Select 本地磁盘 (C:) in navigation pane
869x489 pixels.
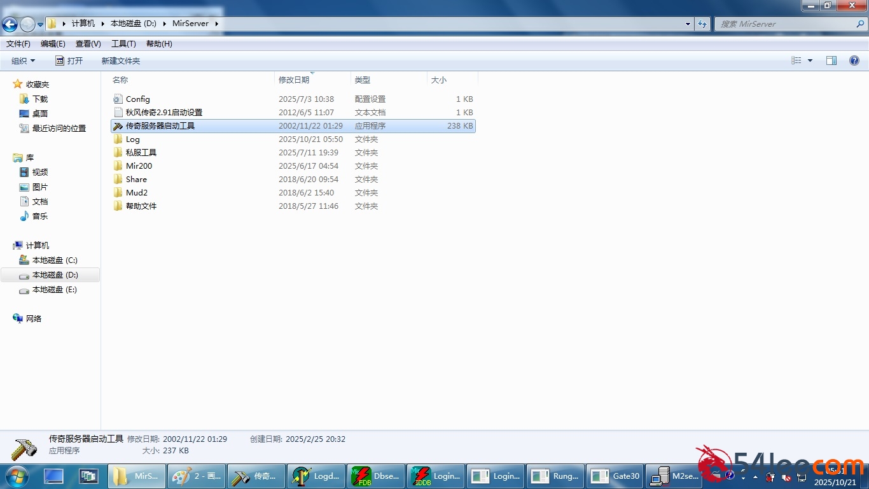(54, 260)
